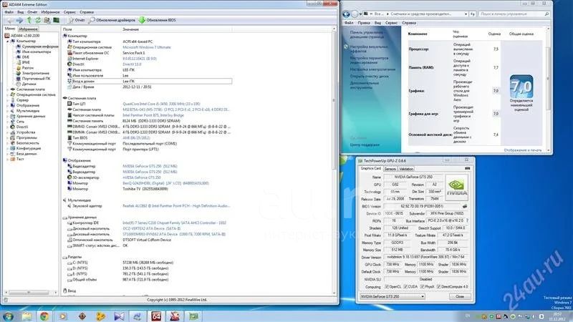This screenshot has width=573, height=322.
Task: Click Обновления BIOS in AIDA64 toolbar
Action: coord(158,21)
